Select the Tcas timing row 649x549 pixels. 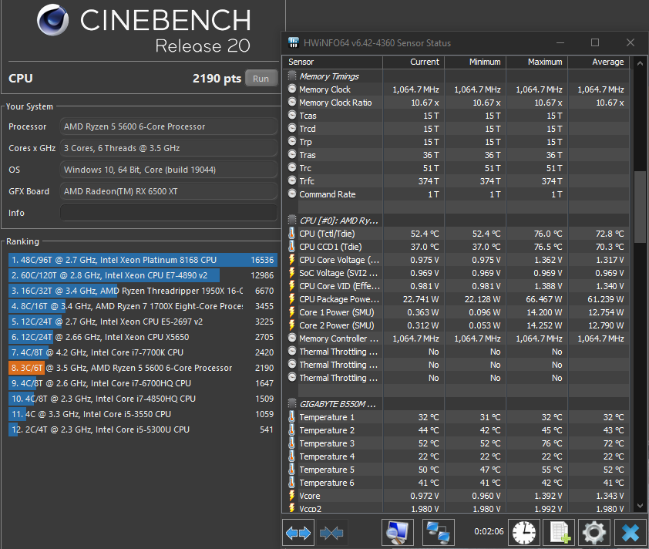[x=456, y=116]
